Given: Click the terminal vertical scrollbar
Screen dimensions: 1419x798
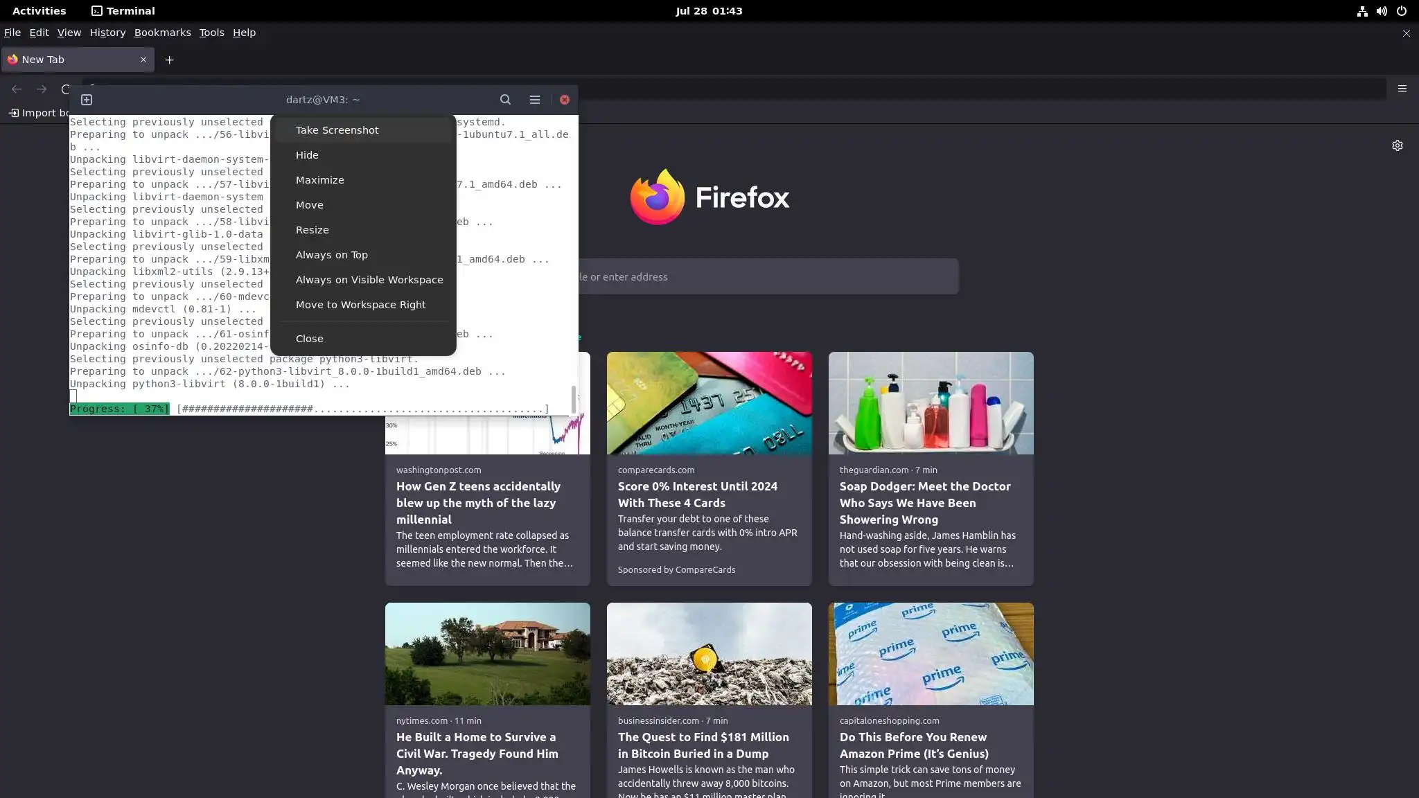Looking at the screenshot, I should click(573, 399).
